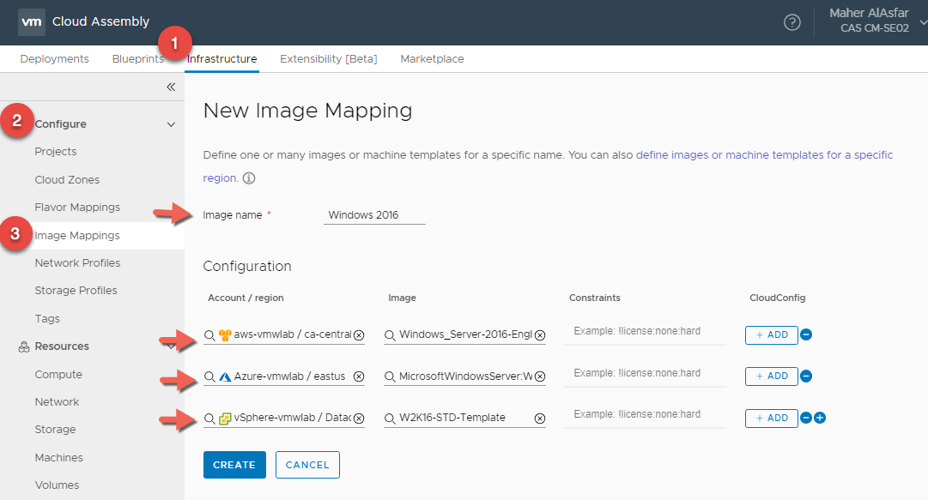
Task: Open the Marketplace tab
Action: [x=432, y=59]
